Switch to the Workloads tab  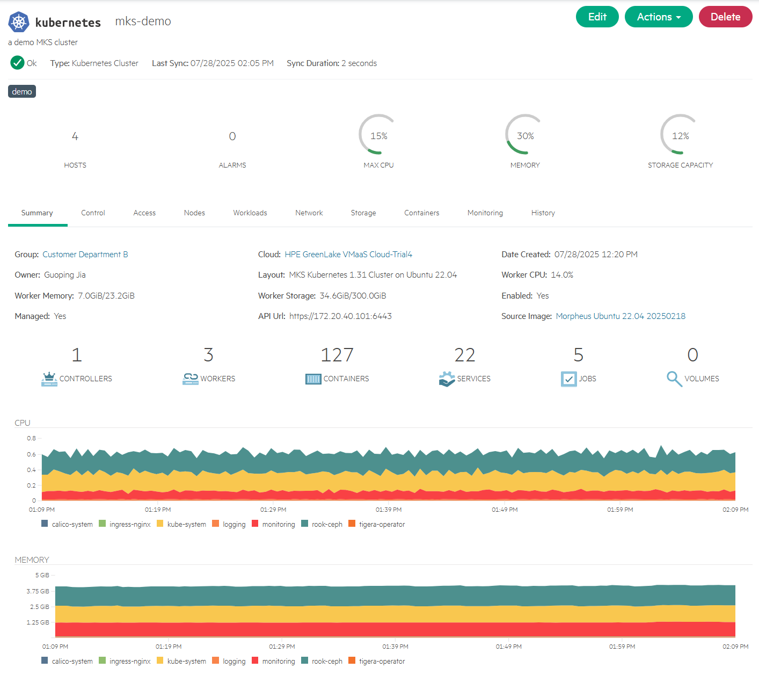pyautogui.click(x=250, y=213)
